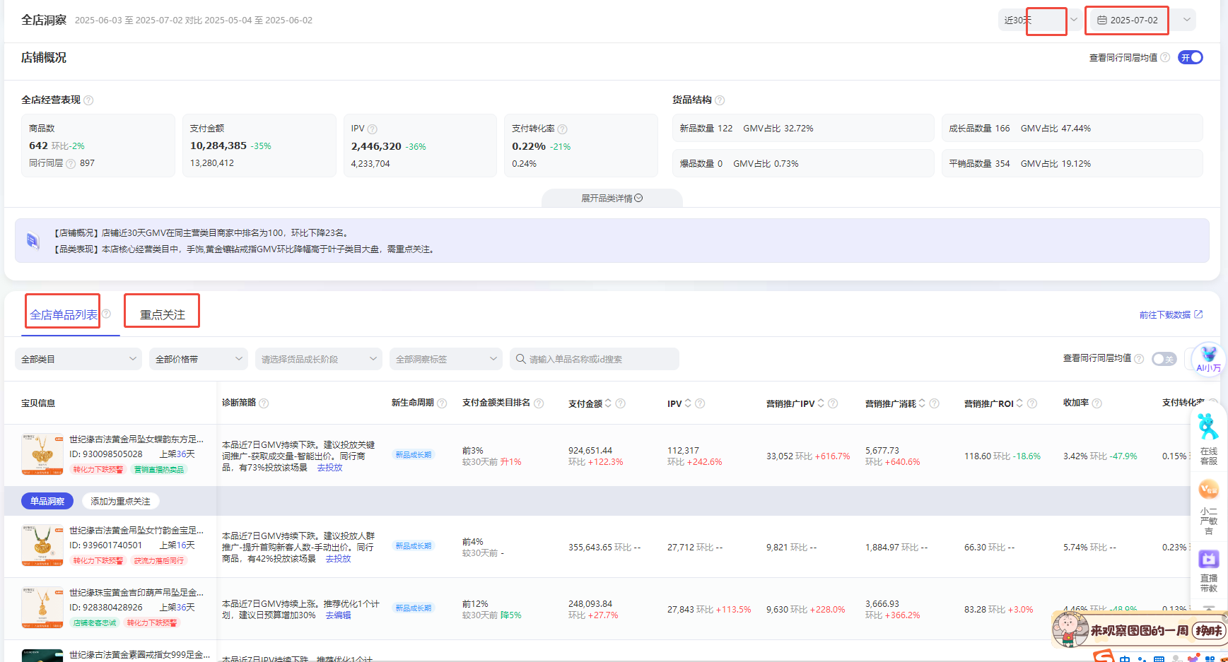Turn off 查看同行同层均值 in 店铺概况 header
The image size is (1228, 662).
pos(1191,57)
